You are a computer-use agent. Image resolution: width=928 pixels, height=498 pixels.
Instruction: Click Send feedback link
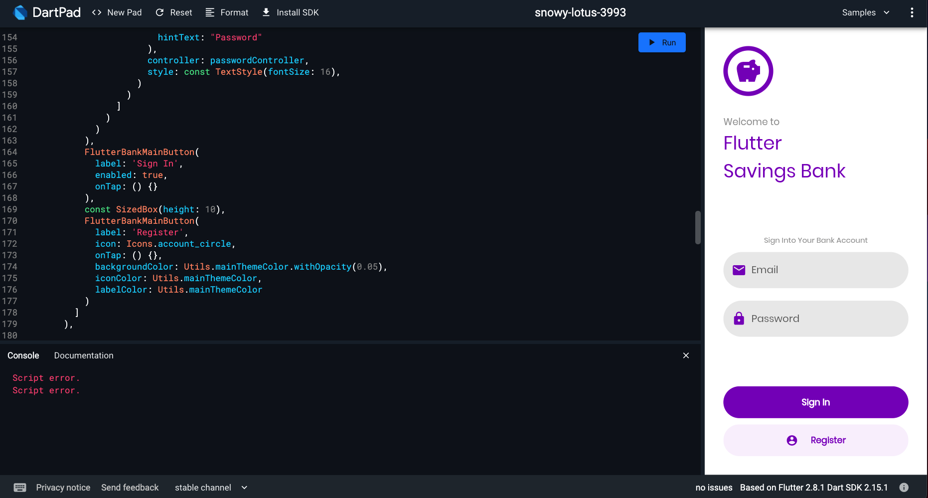coord(130,488)
